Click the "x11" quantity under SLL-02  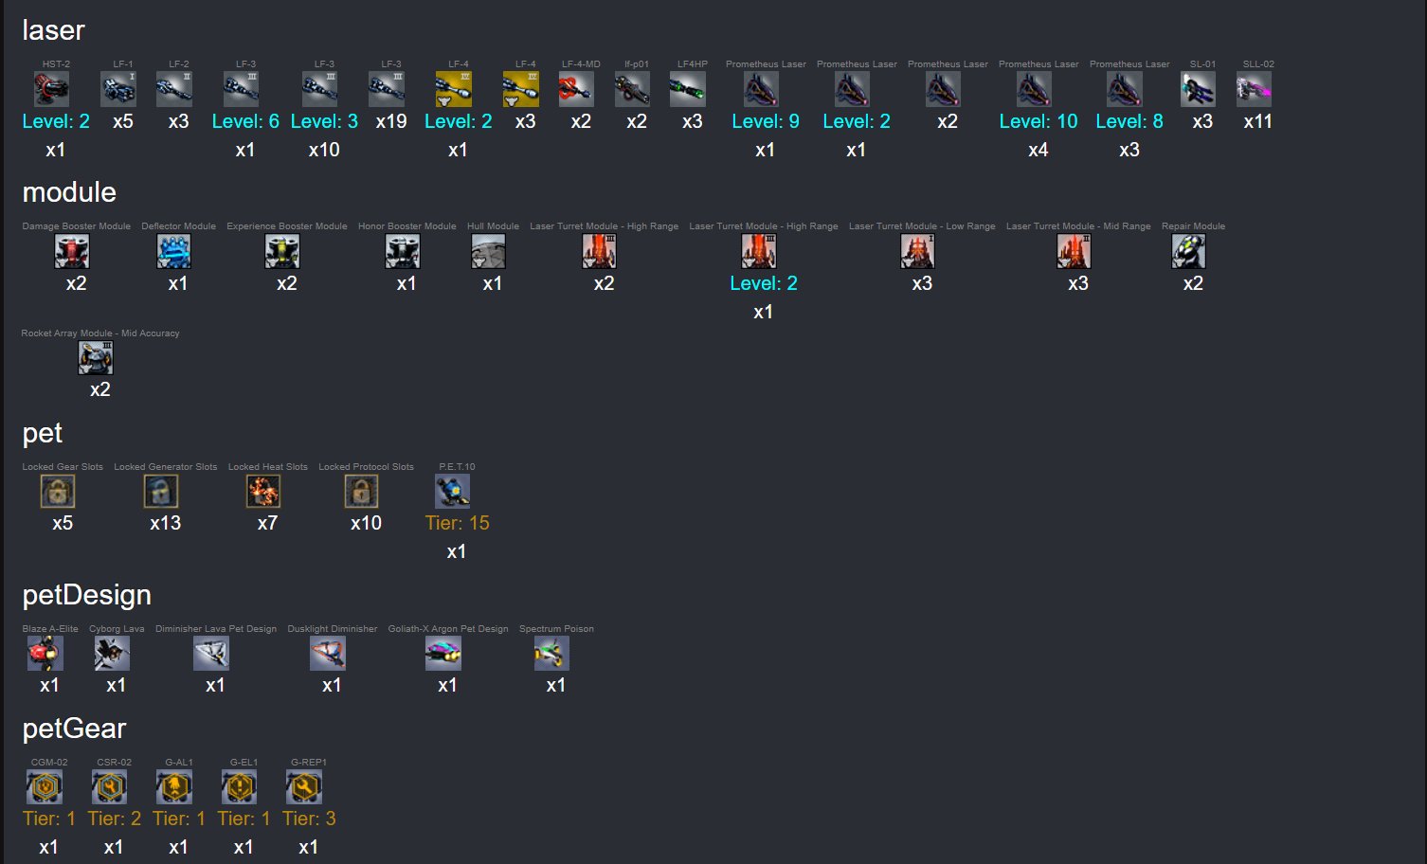point(1258,121)
